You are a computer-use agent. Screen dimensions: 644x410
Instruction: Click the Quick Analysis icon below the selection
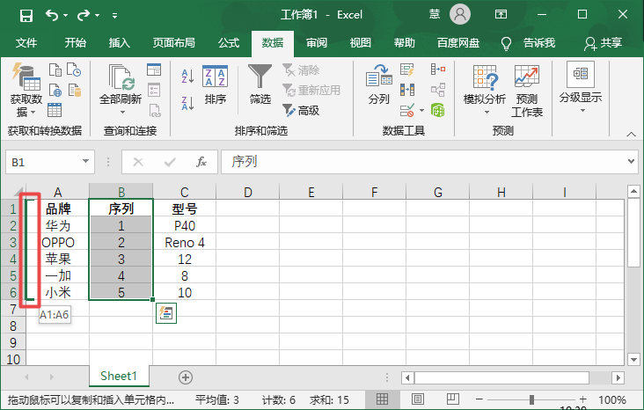166,312
